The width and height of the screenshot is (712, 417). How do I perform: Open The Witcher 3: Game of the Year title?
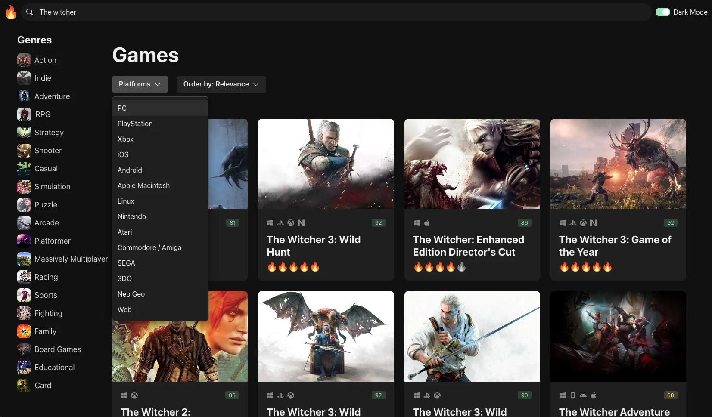tap(615, 246)
